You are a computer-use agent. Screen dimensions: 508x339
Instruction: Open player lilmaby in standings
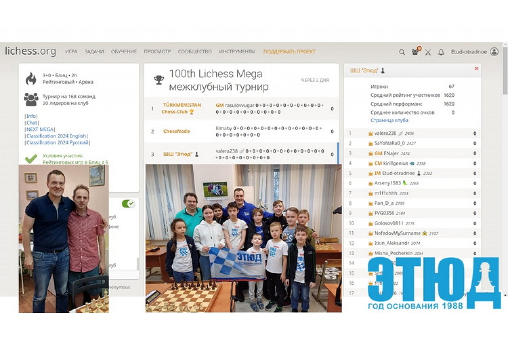(x=224, y=128)
